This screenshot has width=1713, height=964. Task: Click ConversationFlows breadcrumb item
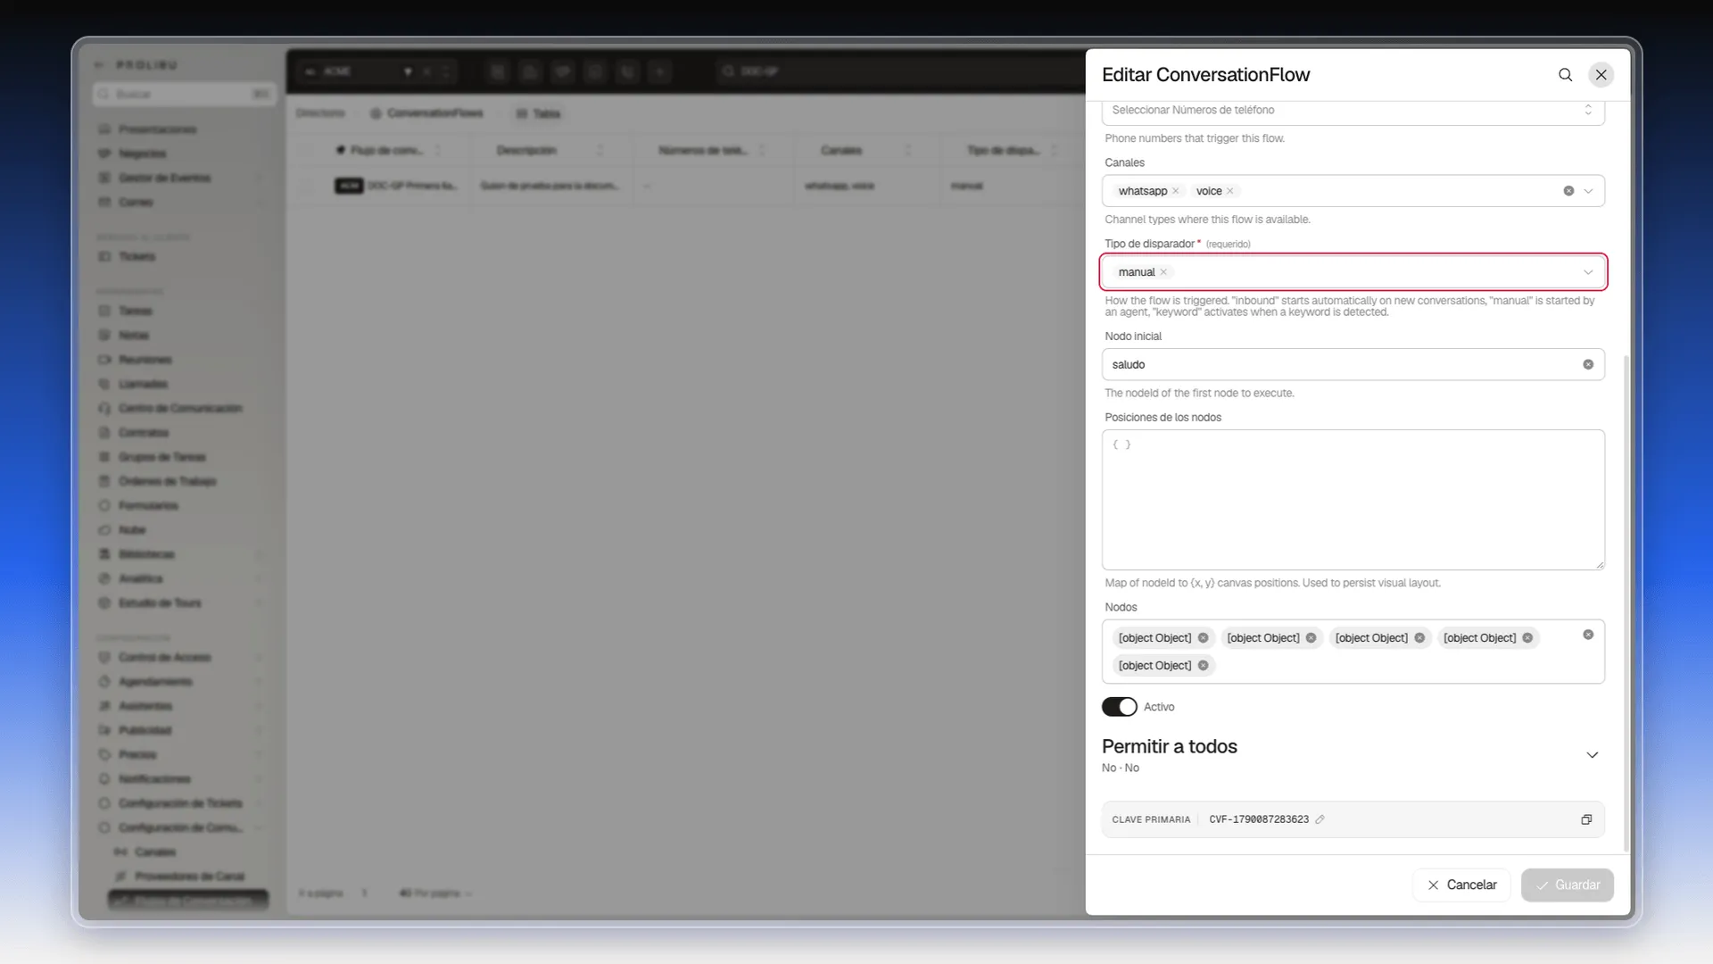click(x=427, y=113)
